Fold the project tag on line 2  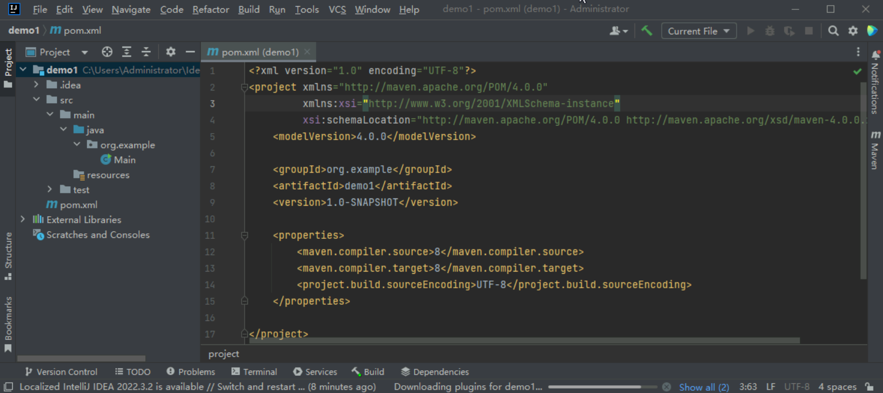click(244, 87)
